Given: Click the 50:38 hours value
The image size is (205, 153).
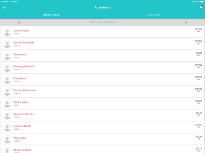Looking at the screenshot, I should [198, 30].
